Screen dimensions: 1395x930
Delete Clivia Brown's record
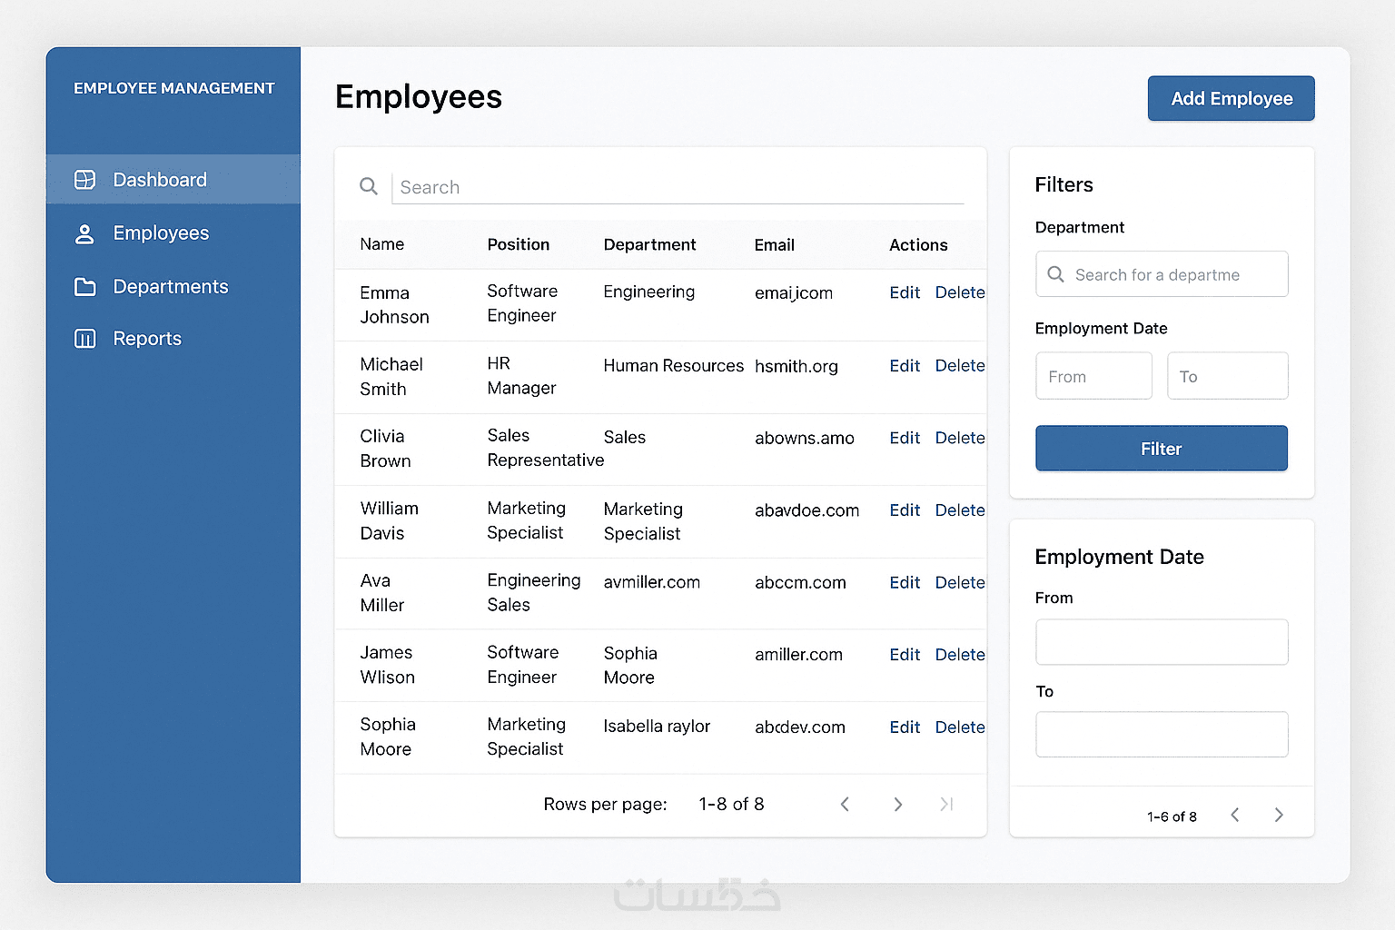[960, 438]
